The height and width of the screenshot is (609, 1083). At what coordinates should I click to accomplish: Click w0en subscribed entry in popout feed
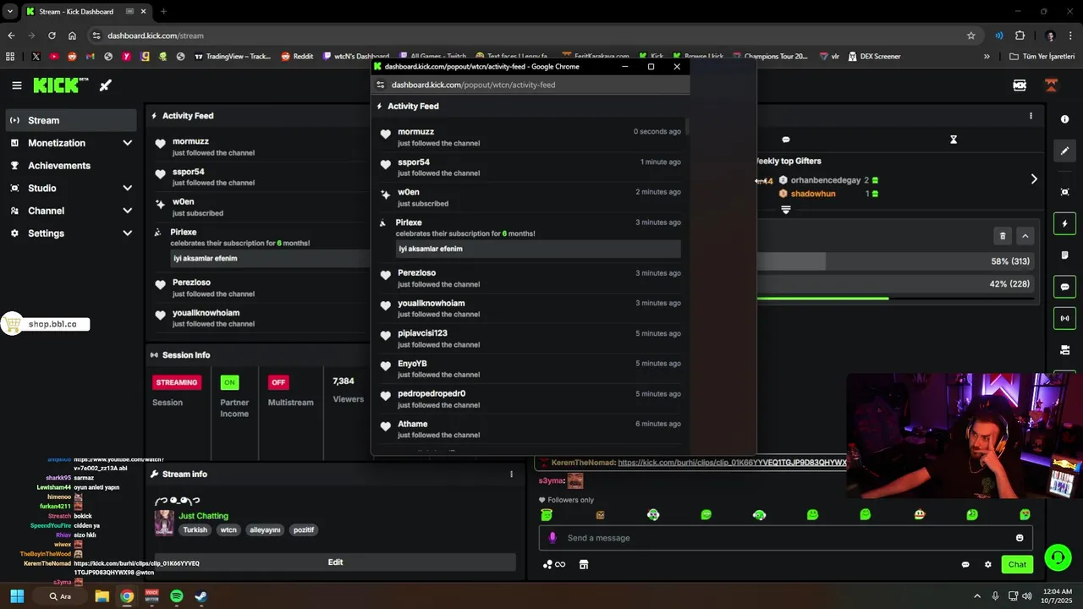pyautogui.click(x=530, y=197)
